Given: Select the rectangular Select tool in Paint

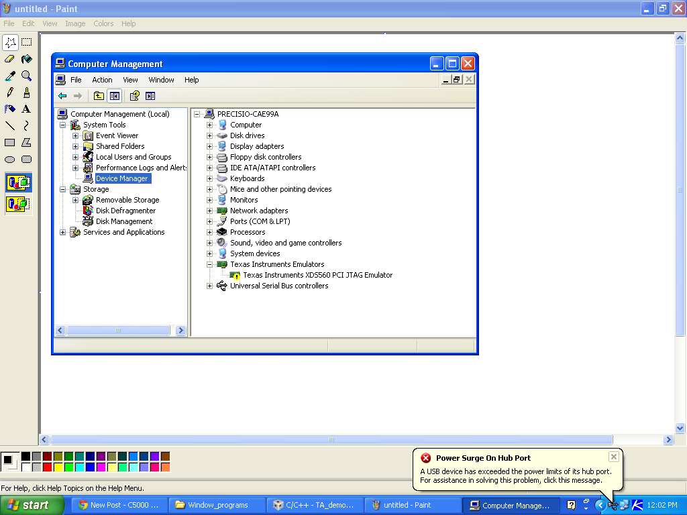Looking at the screenshot, I should point(27,42).
